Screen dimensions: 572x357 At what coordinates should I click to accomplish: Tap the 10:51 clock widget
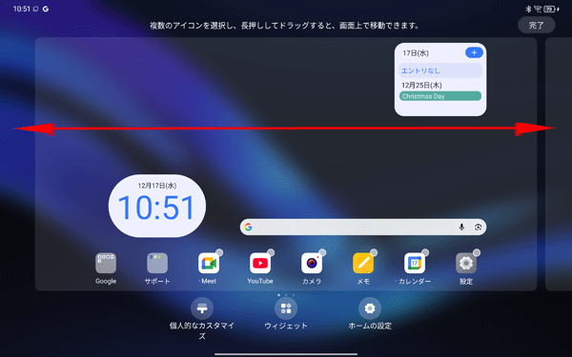(x=157, y=206)
